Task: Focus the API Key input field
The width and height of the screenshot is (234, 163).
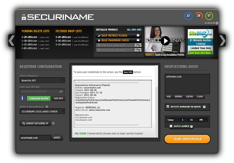Action: 42,92
